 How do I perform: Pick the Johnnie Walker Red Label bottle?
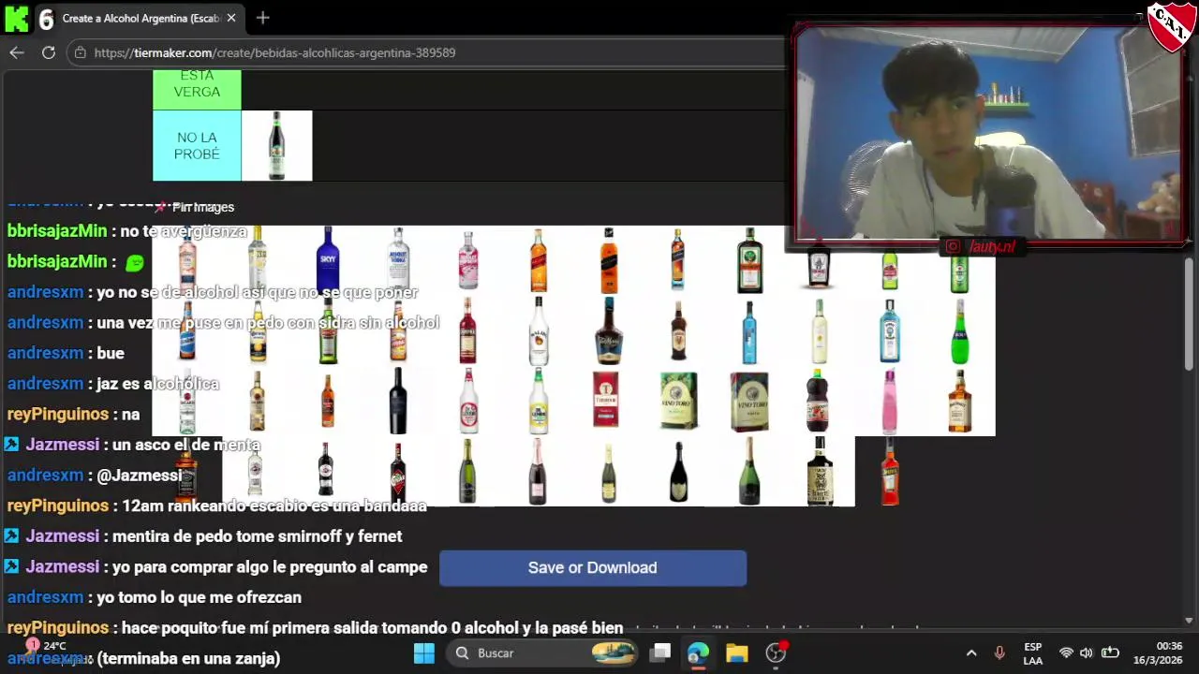point(539,260)
